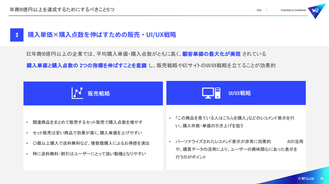Click the blue number 3 section badge

pyautogui.click(x=17, y=35)
